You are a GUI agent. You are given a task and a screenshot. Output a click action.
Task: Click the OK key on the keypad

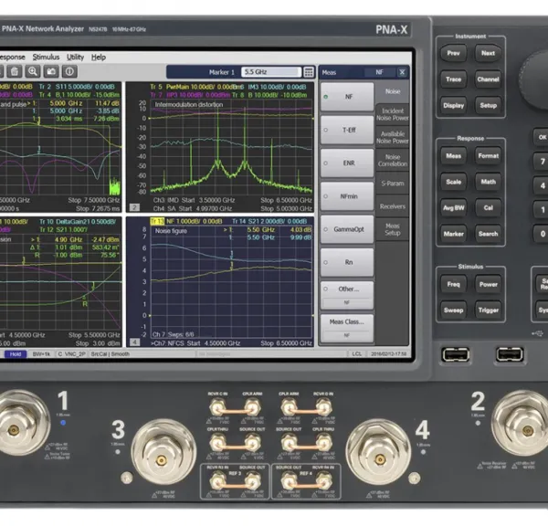point(541,137)
